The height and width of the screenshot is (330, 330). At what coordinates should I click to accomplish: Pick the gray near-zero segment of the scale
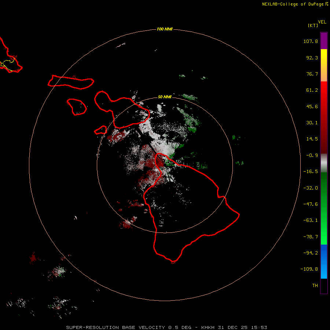[x=324, y=163]
